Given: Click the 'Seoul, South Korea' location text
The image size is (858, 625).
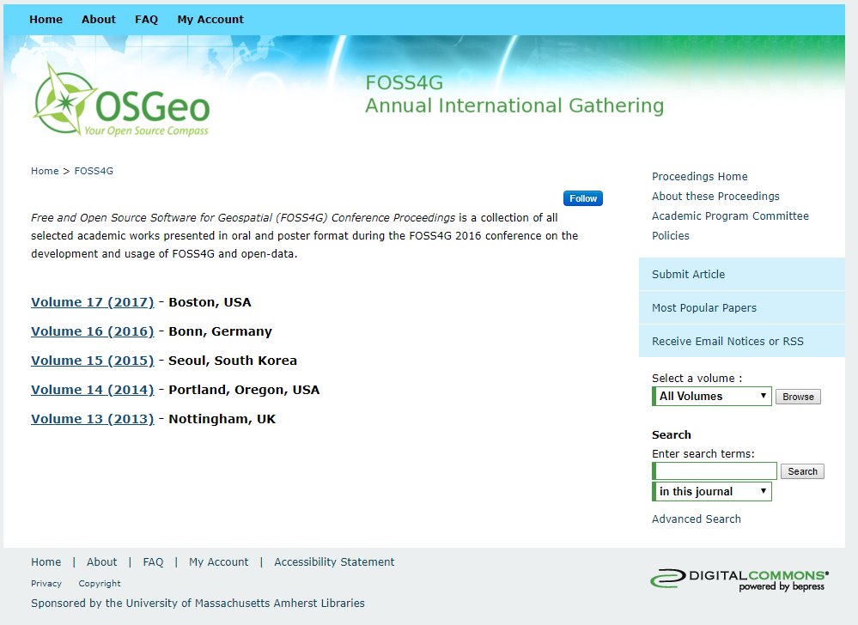Looking at the screenshot, I should pyautogui.click(x=233, y=361).
